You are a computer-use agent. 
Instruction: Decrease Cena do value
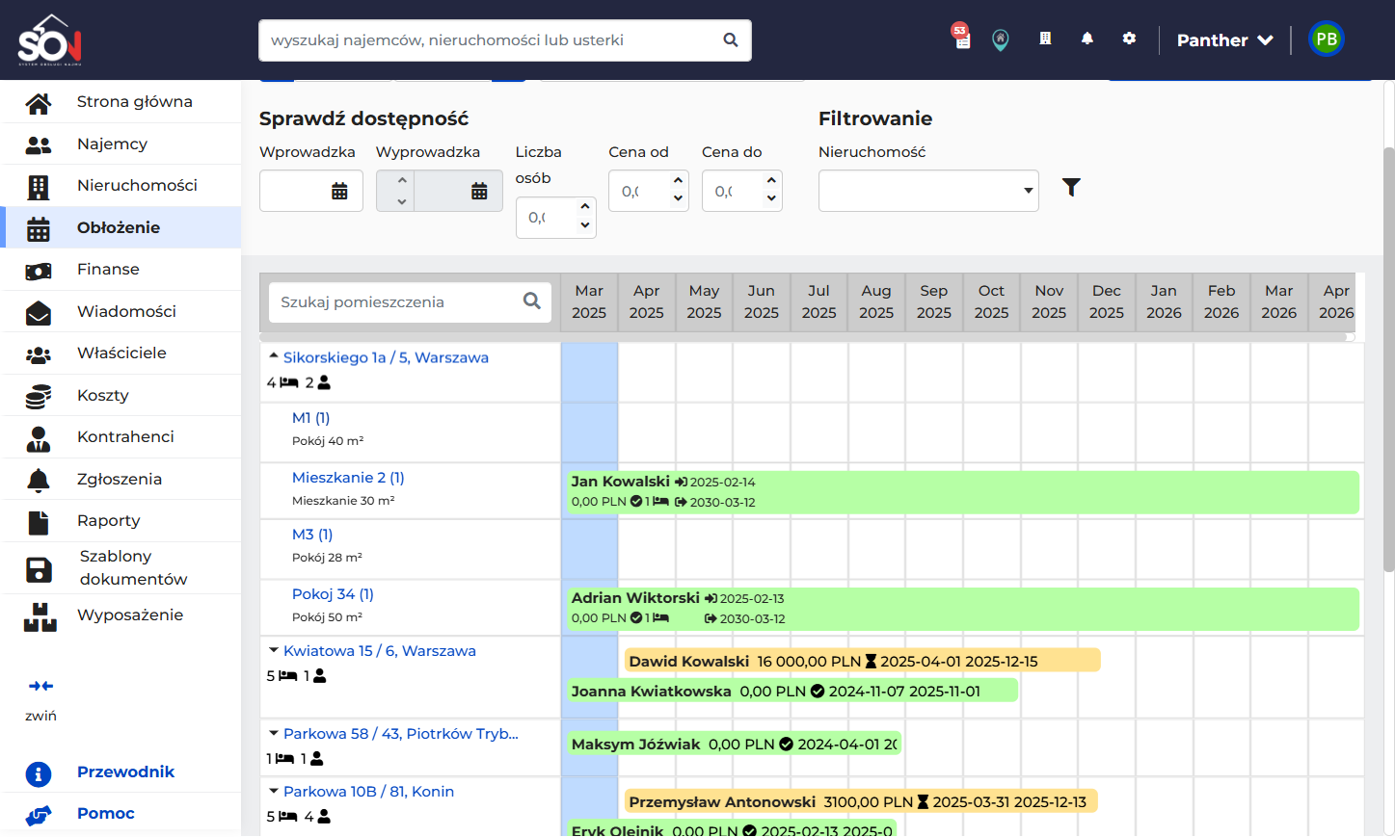point(771,198)
